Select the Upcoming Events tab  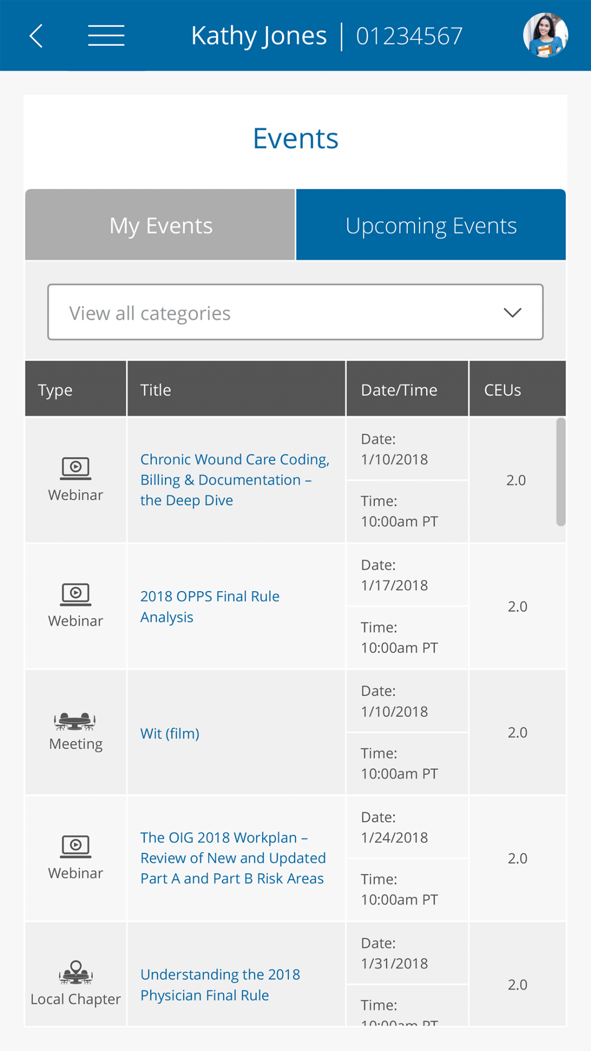[x=431, y=225]
